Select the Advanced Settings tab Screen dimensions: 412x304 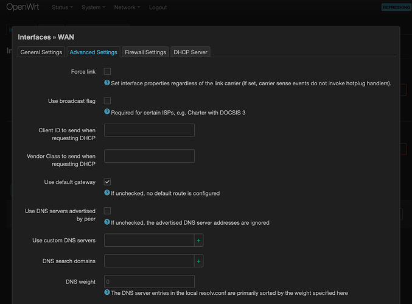pyautogui.click(x=93, y=52)
